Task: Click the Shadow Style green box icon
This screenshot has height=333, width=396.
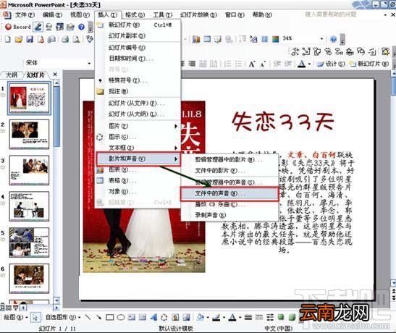Action: coord(281,317)
